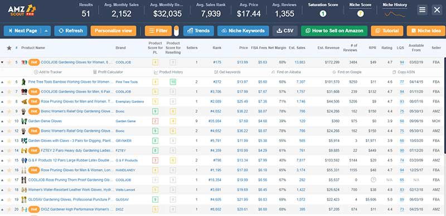Click PL score 3 for G & F Products
This screenshot has width=446, height=216.
coord(155,160)
